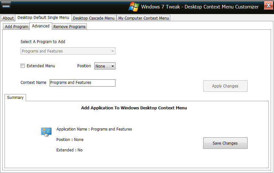
Task: Go to My Computer Context Menu tab
Action: pos(144,18)
